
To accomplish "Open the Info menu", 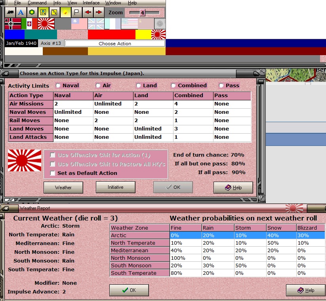I will pyautogui.click(x=57, y=3).
